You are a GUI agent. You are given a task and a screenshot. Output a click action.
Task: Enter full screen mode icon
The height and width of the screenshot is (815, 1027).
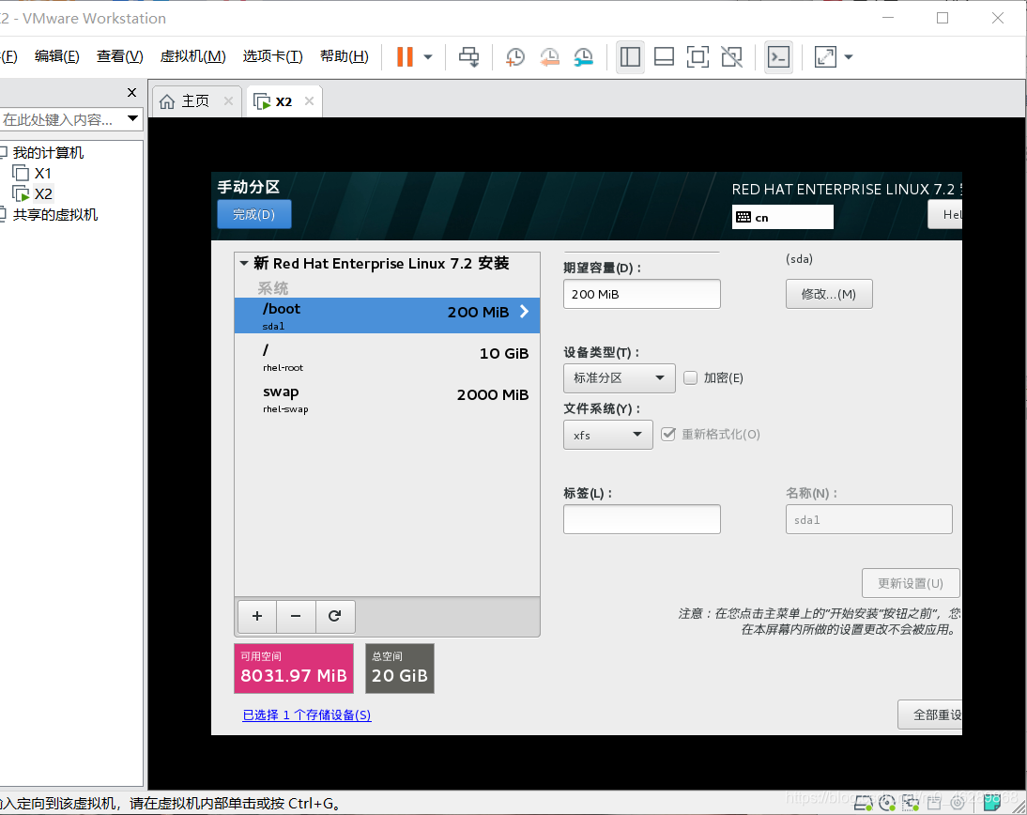click(697, 57)
